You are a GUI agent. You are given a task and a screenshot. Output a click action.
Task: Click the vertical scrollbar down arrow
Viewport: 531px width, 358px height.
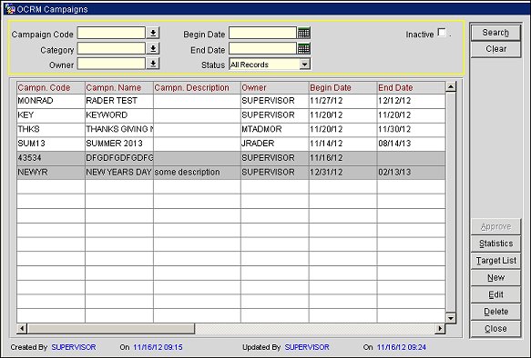(x=451, y=318)
